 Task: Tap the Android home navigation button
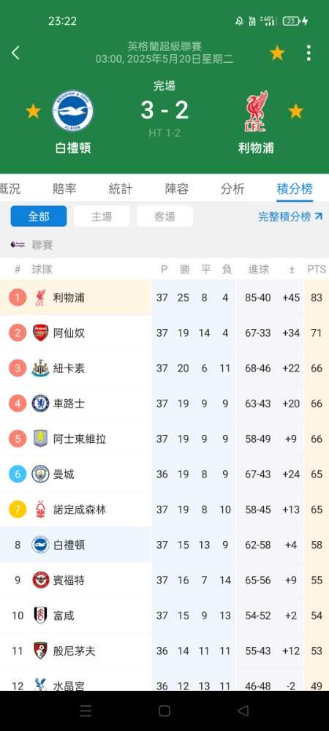(164, 711)
